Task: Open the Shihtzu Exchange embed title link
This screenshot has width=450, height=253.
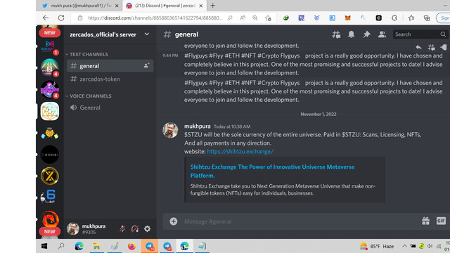Action: [x=272, y=171]
